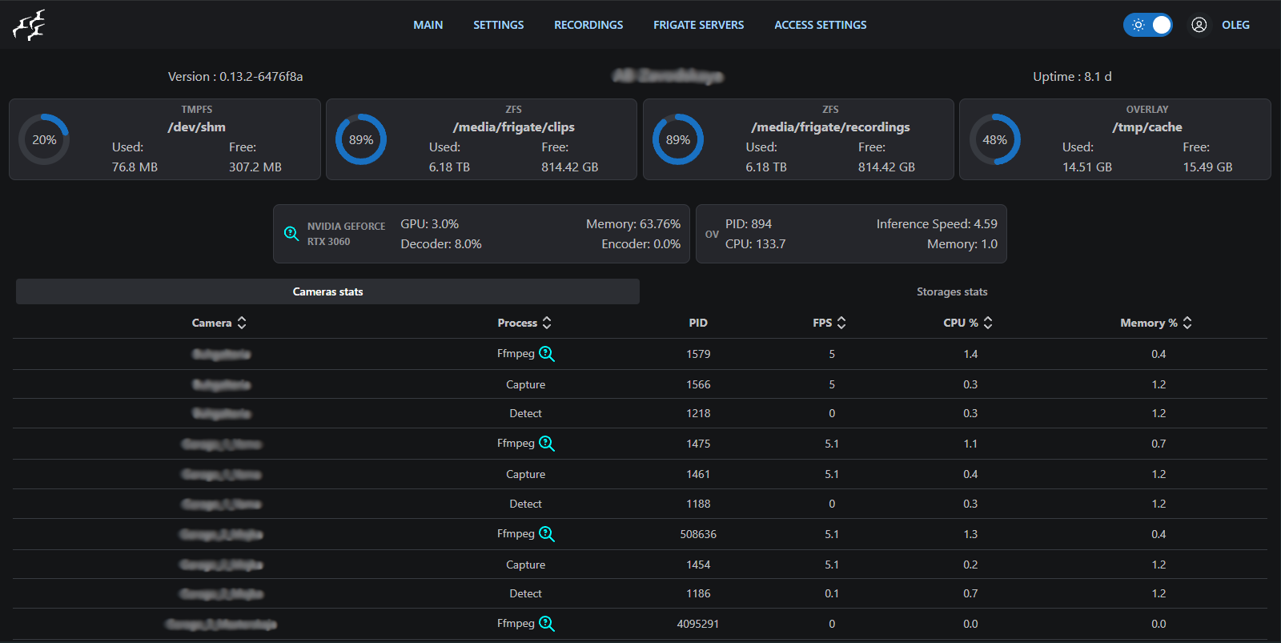Viewport: 1281px width, 643px height.
Task: Open Ffmpeg info for PID 508636
Action: tap(547, 534)
